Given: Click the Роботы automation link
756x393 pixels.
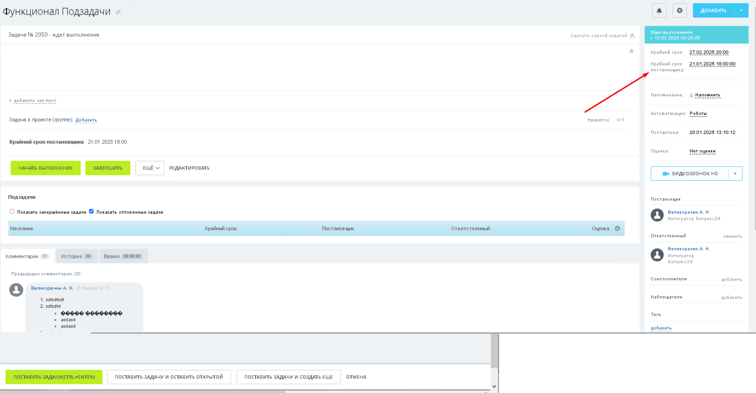Looking at the screenshot, I should point(698,114).
